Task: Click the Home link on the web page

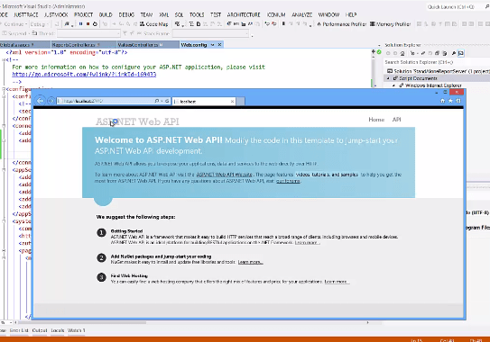Action: tap(376, 120)
